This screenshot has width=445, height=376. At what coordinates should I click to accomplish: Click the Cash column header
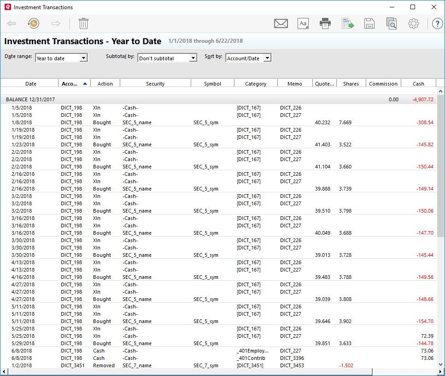pyautogui.click(x=418, y=84)
